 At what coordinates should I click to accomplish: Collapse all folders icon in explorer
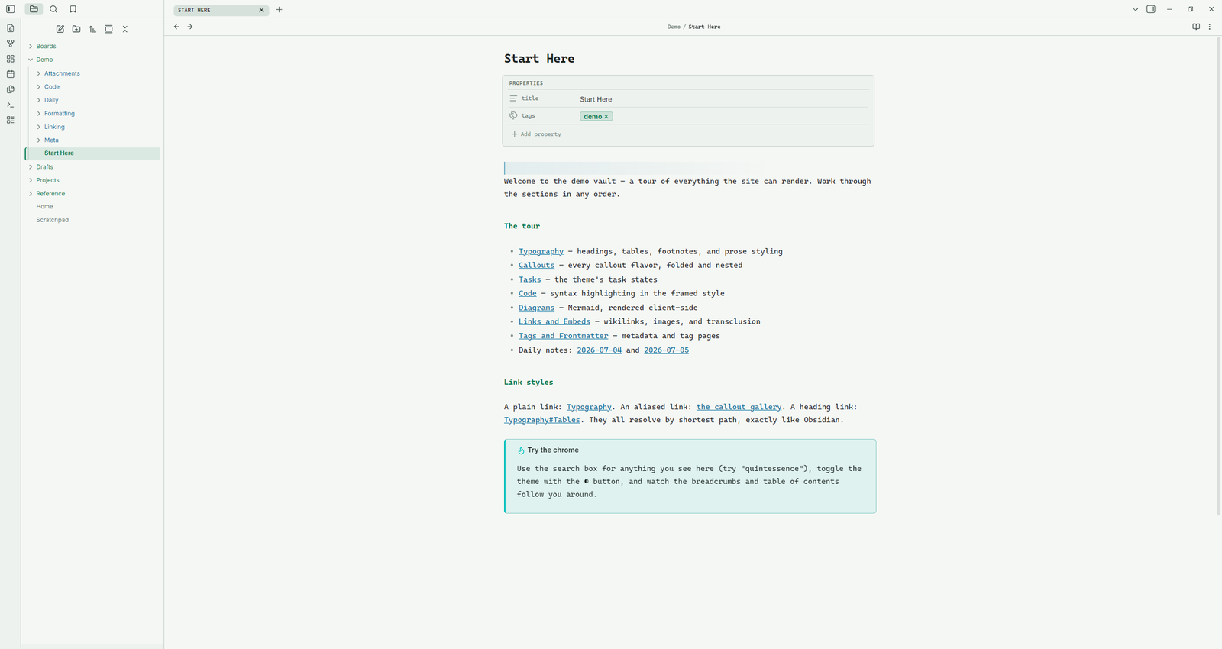click(x=125, y=29)
